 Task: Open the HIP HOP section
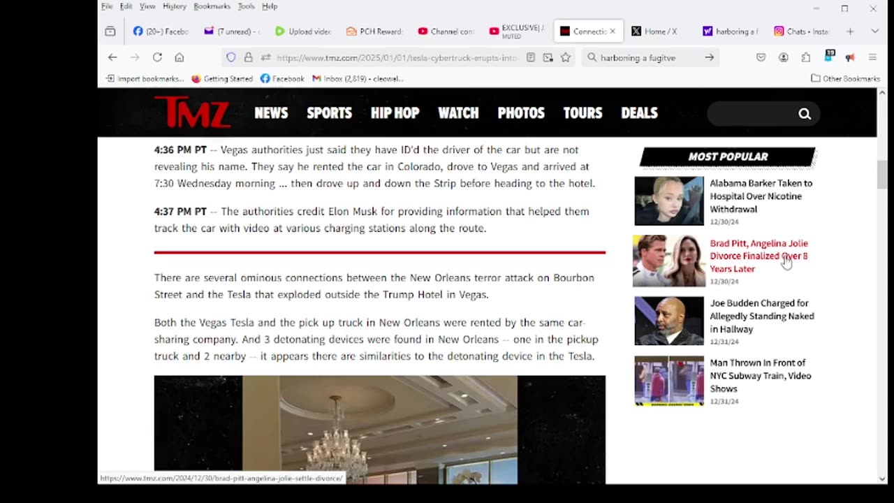395,113
